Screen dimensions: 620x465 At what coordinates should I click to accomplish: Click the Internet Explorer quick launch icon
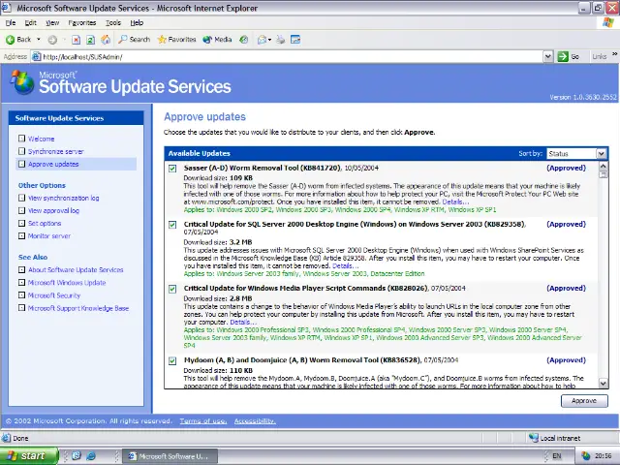click(91, 456)
